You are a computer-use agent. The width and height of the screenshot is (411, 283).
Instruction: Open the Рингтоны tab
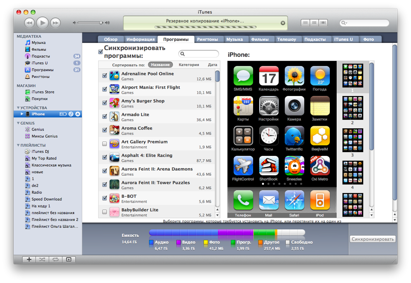point(207,39)
